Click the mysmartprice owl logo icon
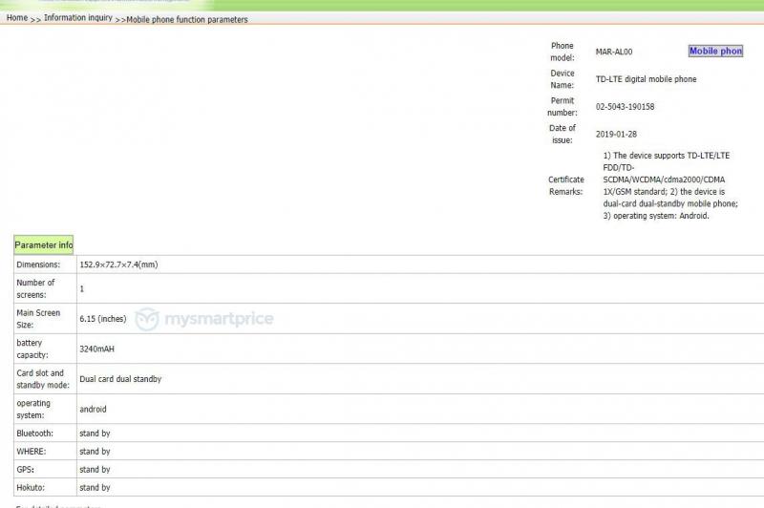Viewport: 764px width, 508px height. click(x=146, y=319)
